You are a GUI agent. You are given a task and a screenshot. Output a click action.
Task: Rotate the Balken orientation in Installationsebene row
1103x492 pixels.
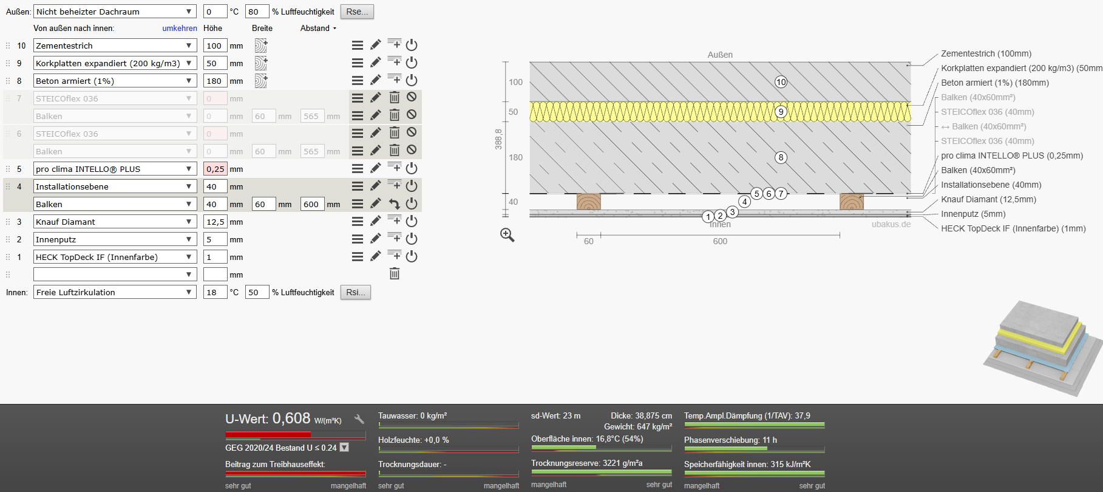(394, 203)
